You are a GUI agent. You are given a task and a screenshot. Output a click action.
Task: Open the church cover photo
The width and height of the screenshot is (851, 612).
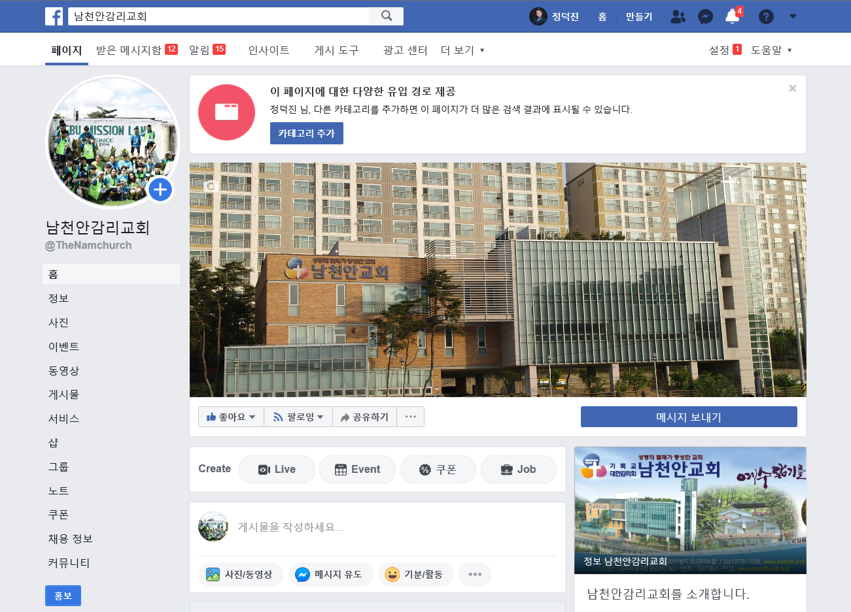click(x=498, y=280)
